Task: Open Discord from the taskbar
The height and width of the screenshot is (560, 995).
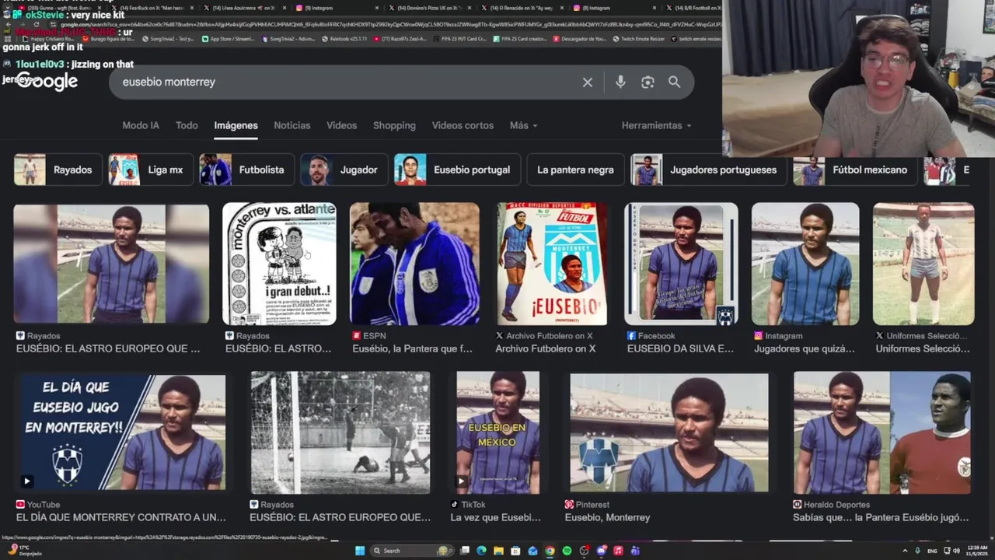Action: click(x=601, y=551)
